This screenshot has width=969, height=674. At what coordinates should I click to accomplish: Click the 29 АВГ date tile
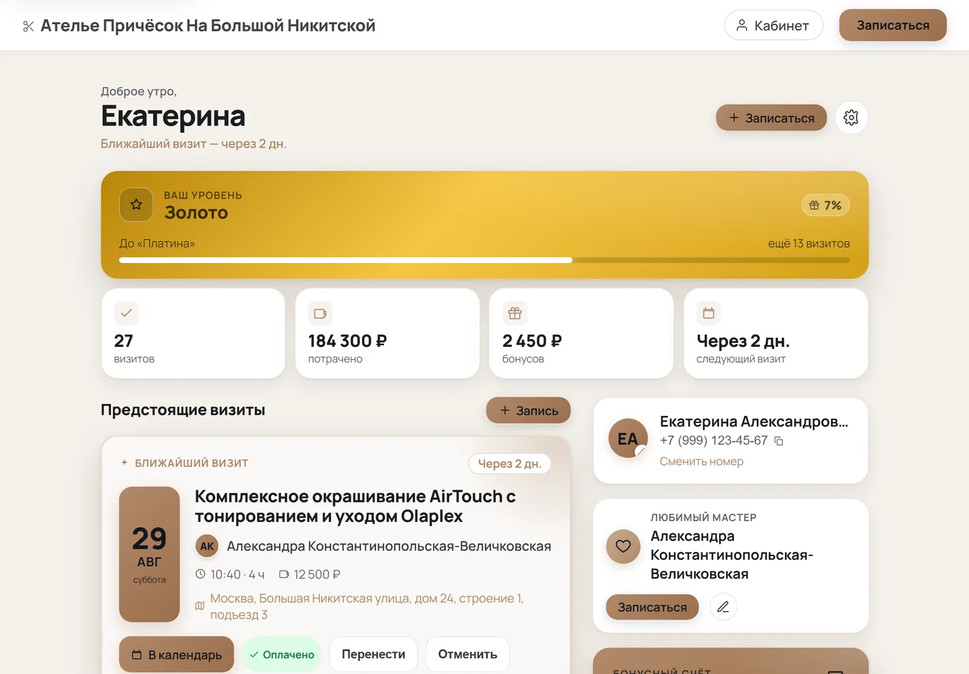pyautogui.click(x=150, y=554)
